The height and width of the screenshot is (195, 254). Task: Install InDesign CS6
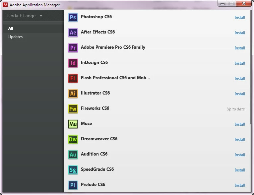coord(240,63)
